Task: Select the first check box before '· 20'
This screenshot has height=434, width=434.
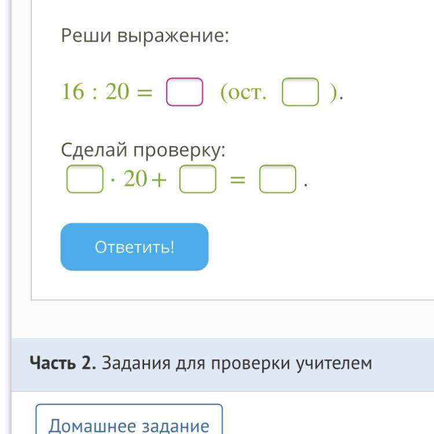Action: 85,179
